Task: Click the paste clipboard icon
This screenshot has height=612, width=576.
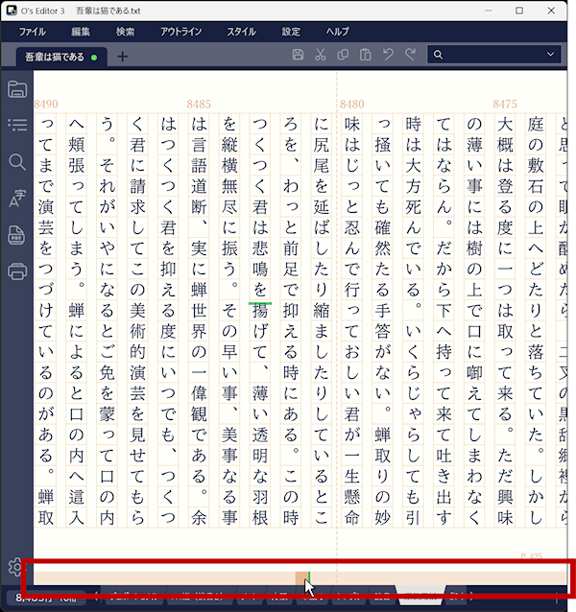Action: 366,55
